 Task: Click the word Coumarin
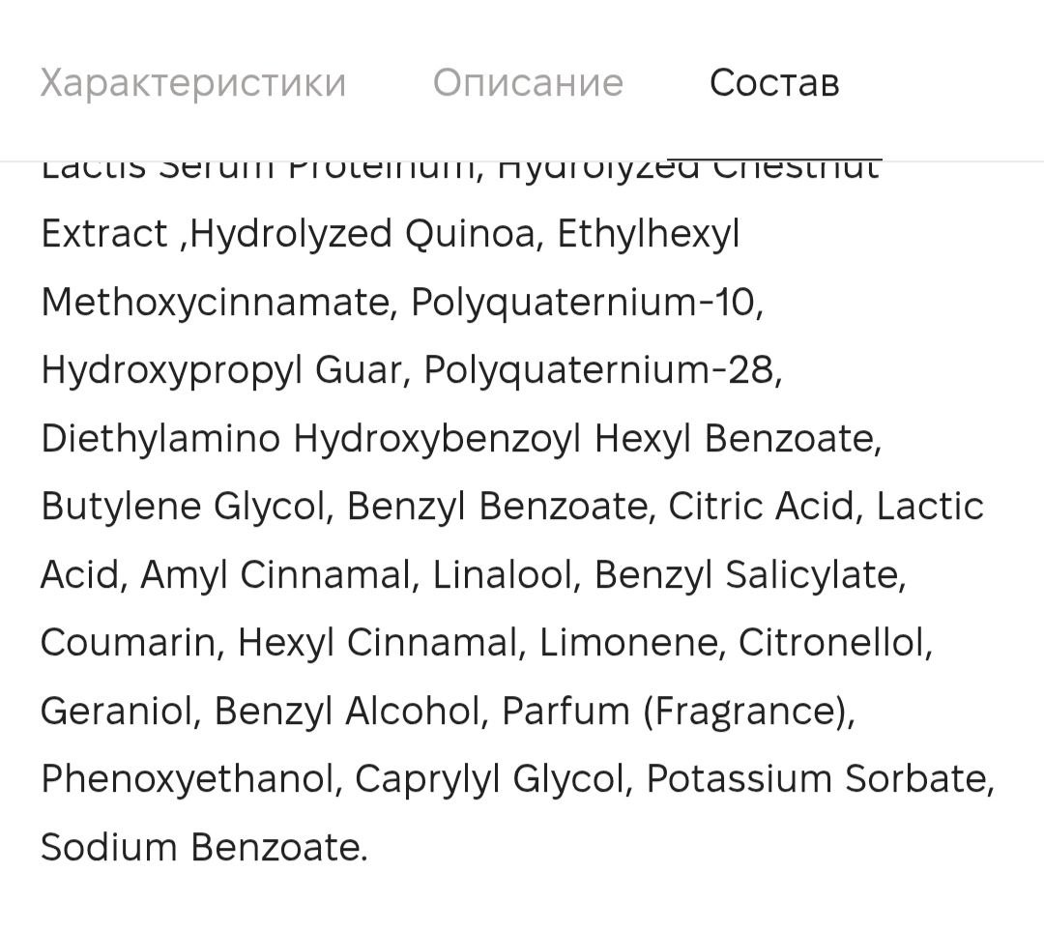(x=128, y=643)
